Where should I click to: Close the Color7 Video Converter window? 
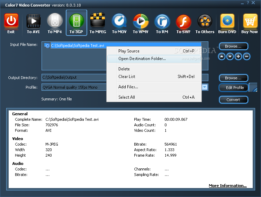click(253, 3)
